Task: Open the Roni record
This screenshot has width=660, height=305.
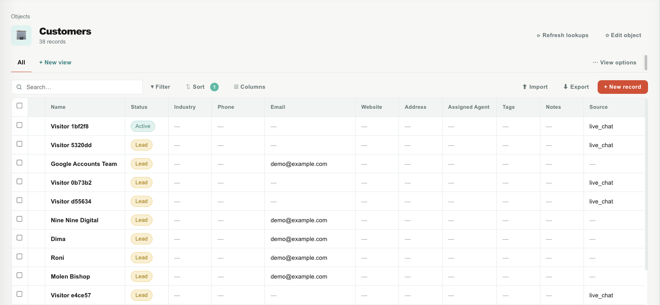Action: click(57, 258)
